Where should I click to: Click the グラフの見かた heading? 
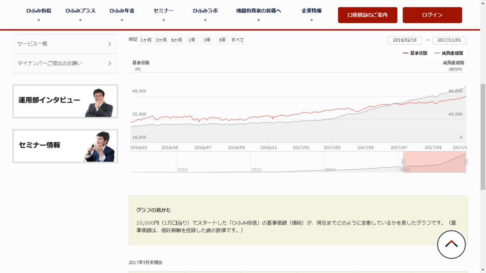[153, 210]
